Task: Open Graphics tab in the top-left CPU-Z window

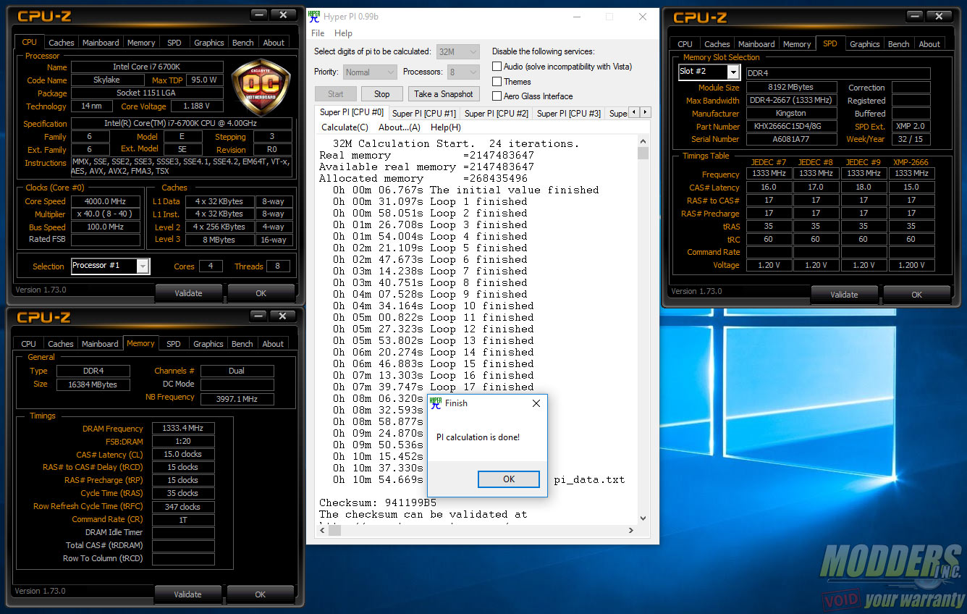Action: (x=209, y=43)
